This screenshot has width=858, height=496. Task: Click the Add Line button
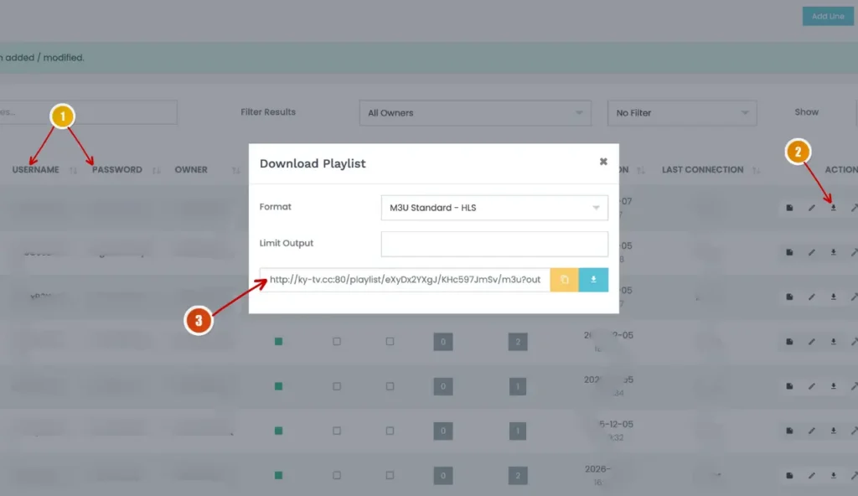click(x=828, y=17)
